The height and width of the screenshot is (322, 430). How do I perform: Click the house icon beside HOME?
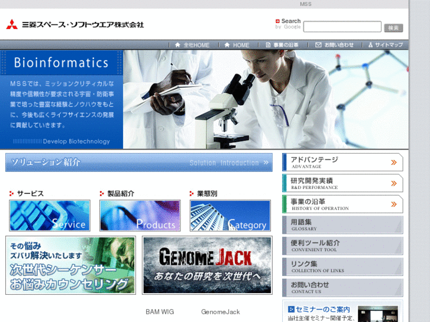pyautogui.click(x=227, y=45)
